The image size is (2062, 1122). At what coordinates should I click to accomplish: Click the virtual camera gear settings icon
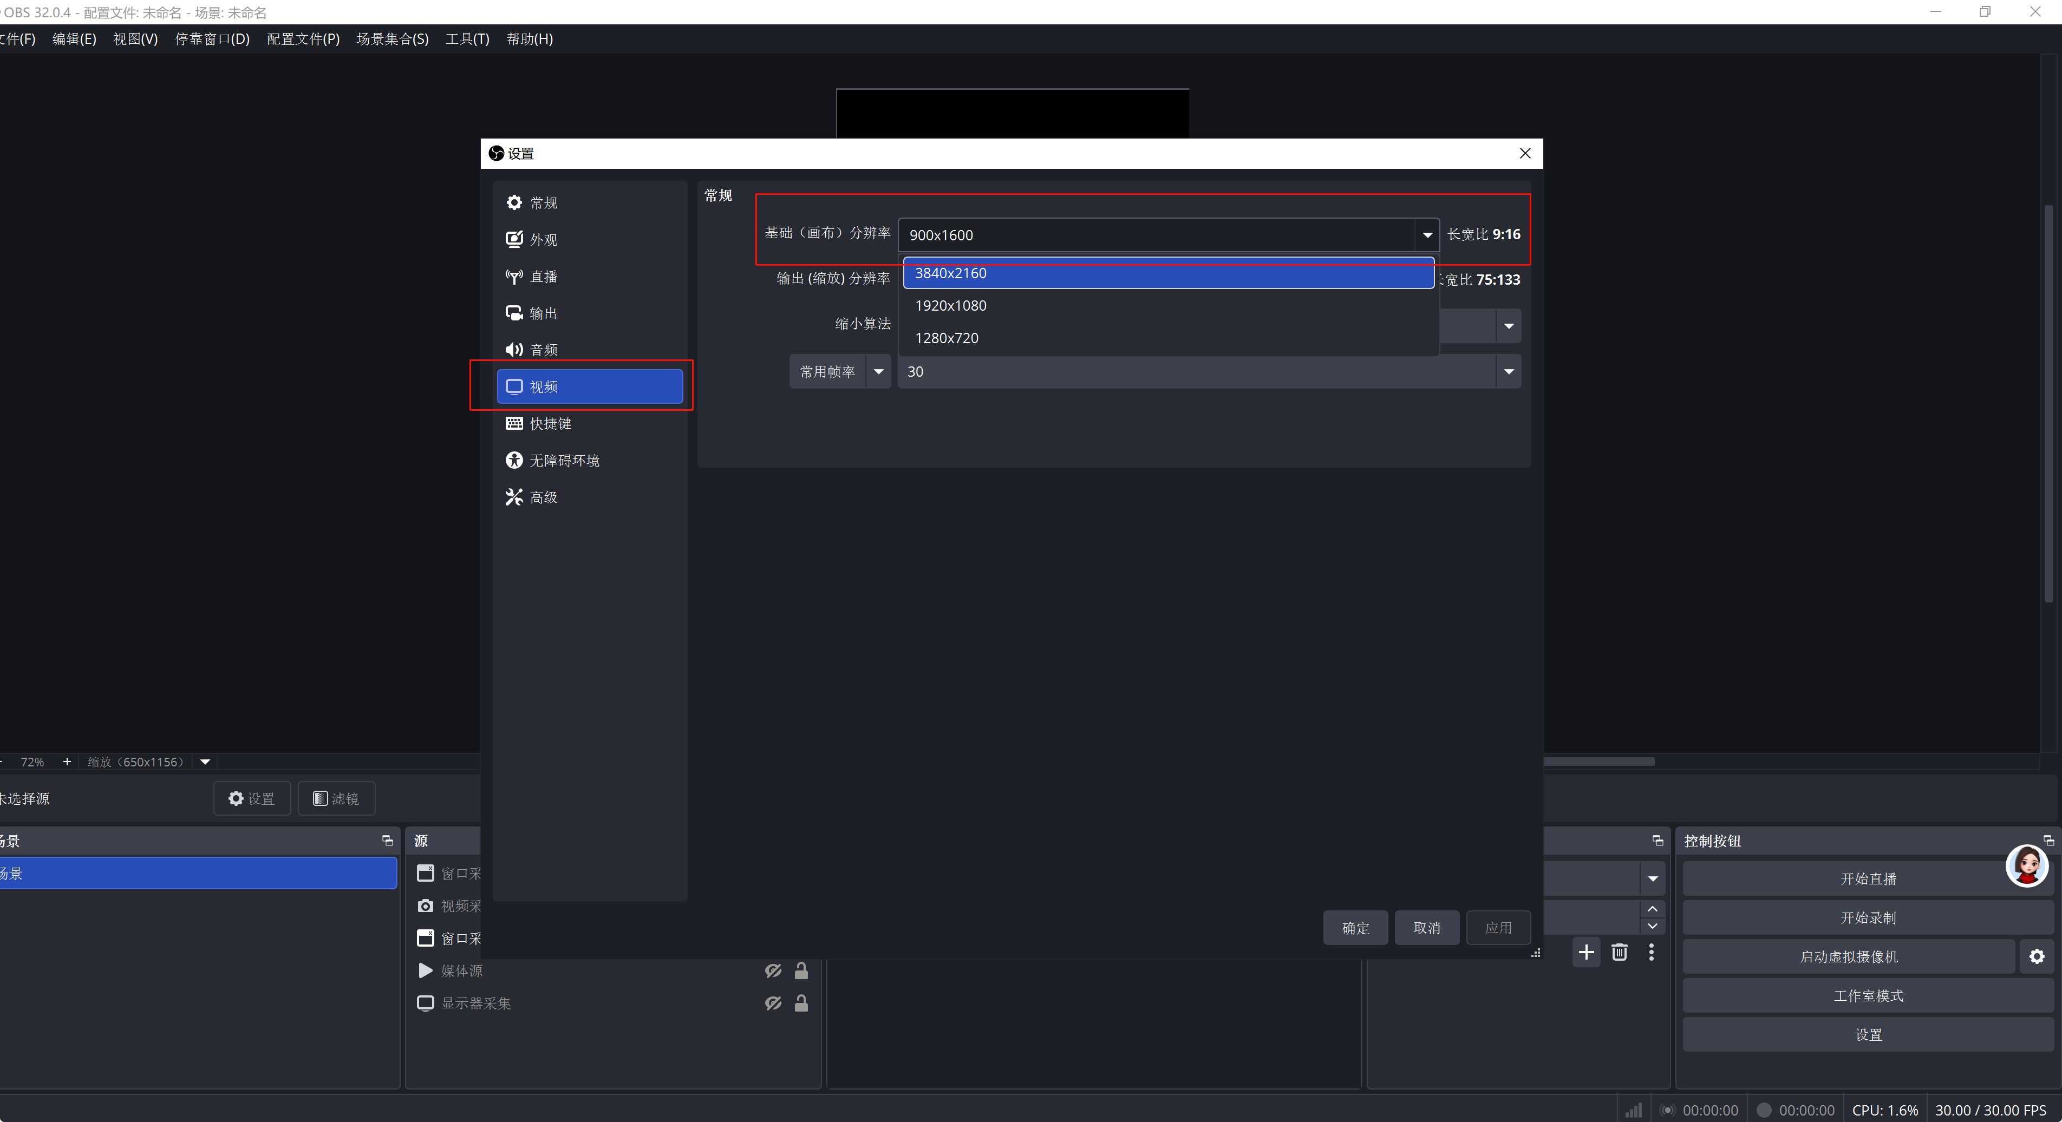[2037, 956]
